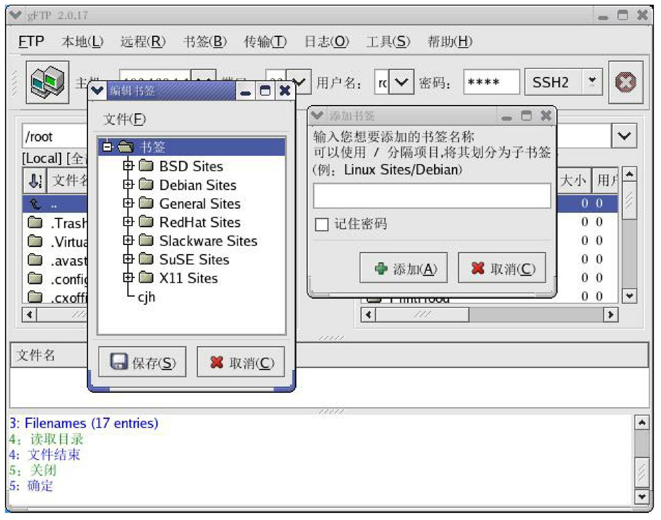Viewport: 661px width, 520px height.
Task: Select the Debian Sites folder icon
Action: coord(146,185)
